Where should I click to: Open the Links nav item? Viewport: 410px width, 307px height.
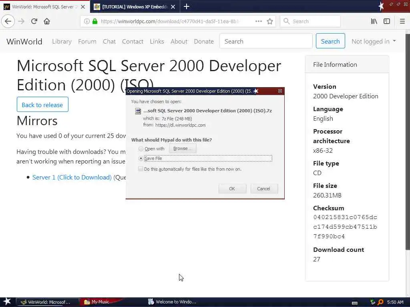tap(157, 41)
